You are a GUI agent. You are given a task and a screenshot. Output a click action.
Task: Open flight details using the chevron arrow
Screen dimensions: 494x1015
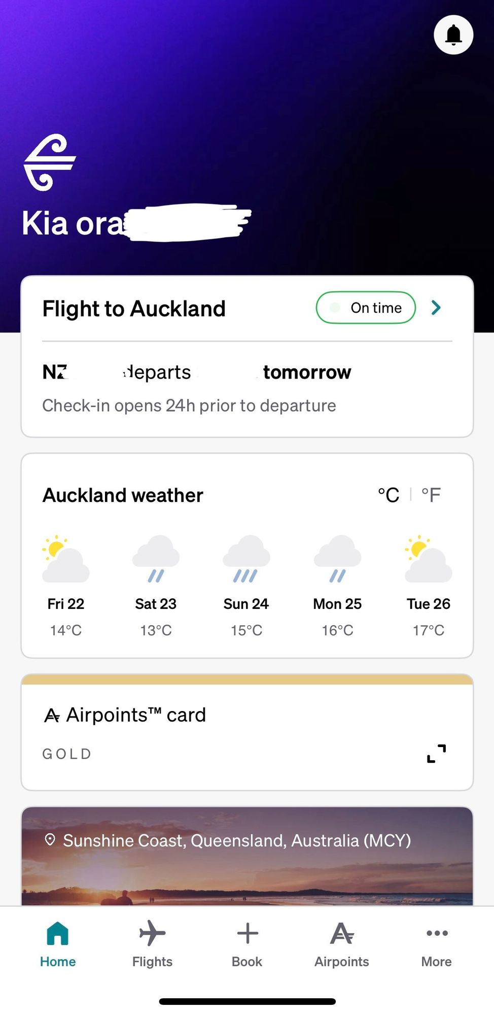coord(436,308)
